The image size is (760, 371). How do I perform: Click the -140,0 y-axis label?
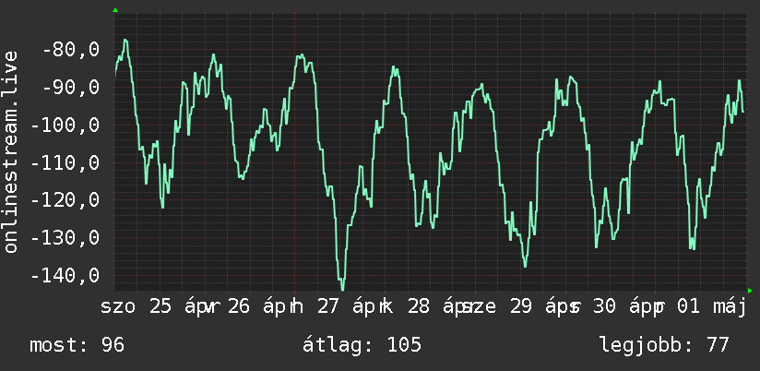65,276
